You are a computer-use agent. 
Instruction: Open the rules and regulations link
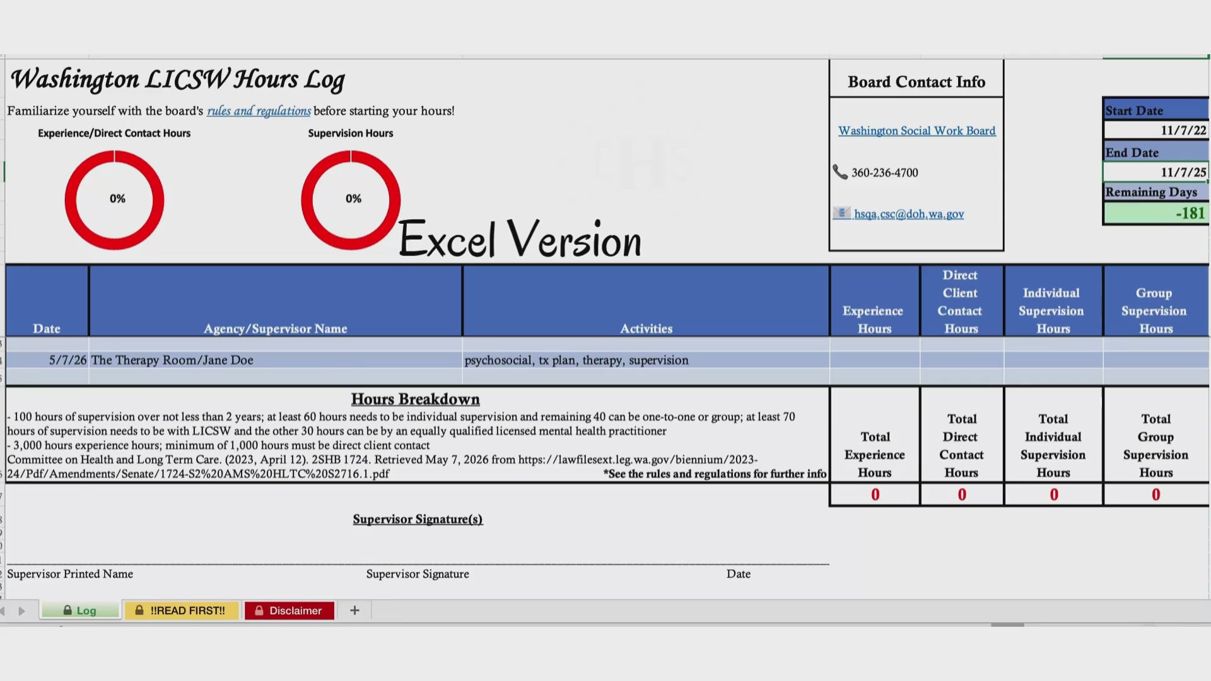click(x=259, y=111)
